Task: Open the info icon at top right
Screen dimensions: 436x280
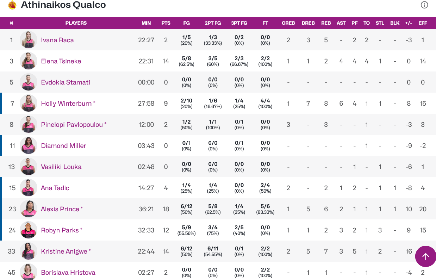Action: click(x=424, y=5)
